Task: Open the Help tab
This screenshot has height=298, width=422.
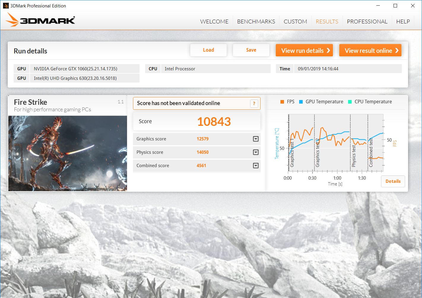Action: point(403,22)
